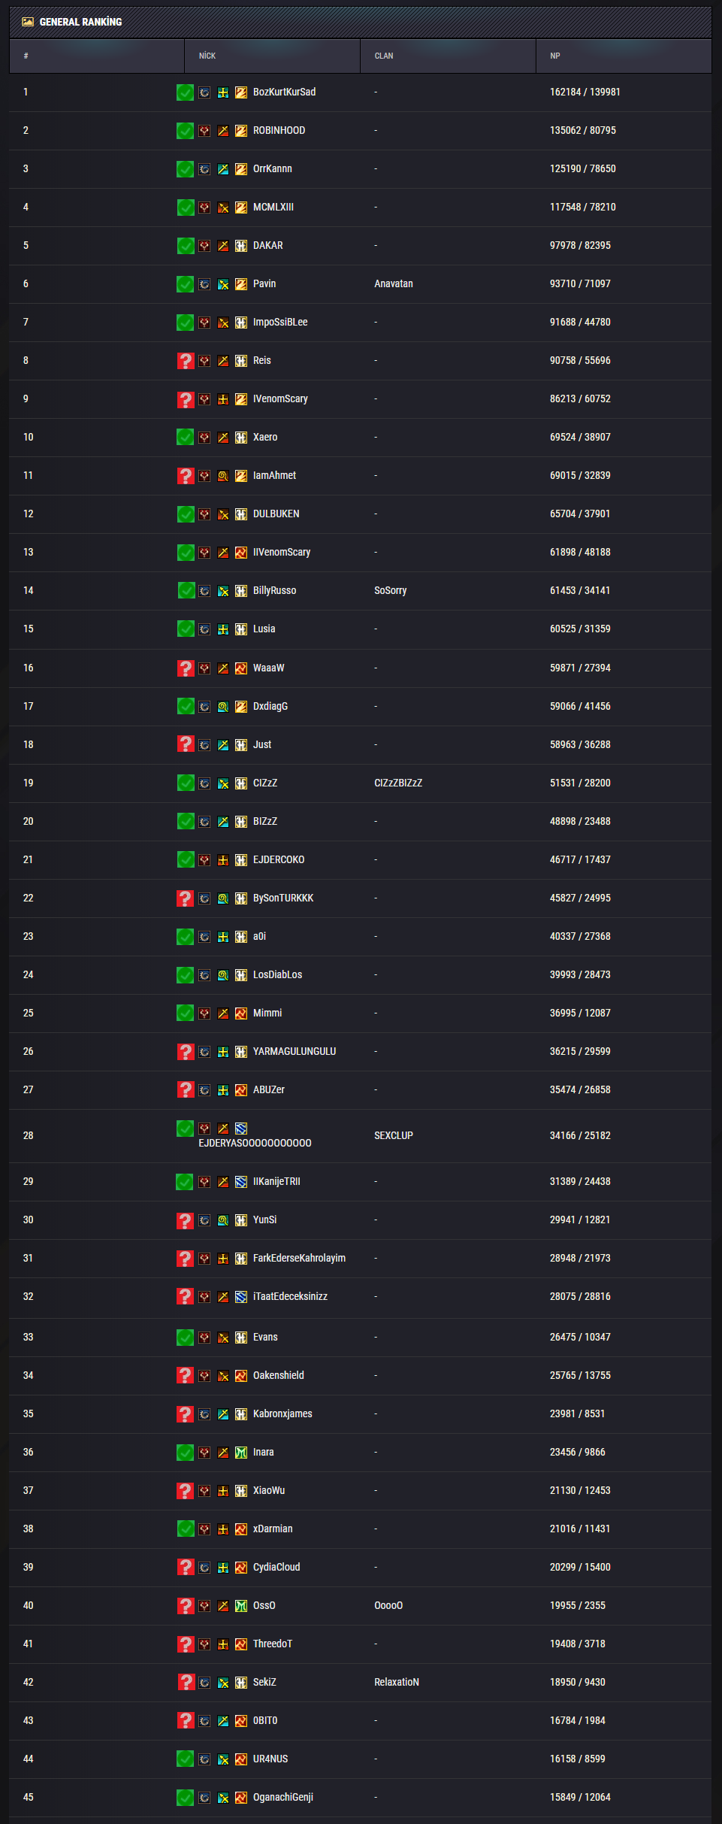Open player EJDERYASOOOOOOOOOOOO's profile

point(255,1143)
